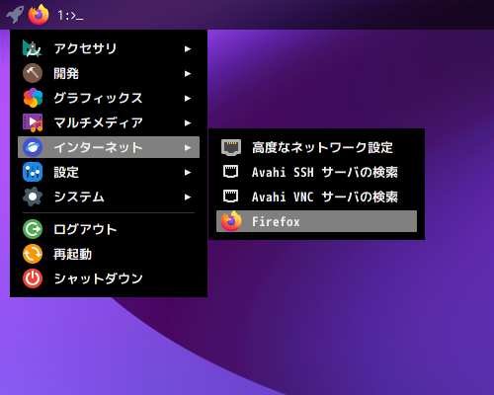Screen dimensions: 494x395
Task: Choose 再起動 to restart
Action: click(x=109, y=254)
